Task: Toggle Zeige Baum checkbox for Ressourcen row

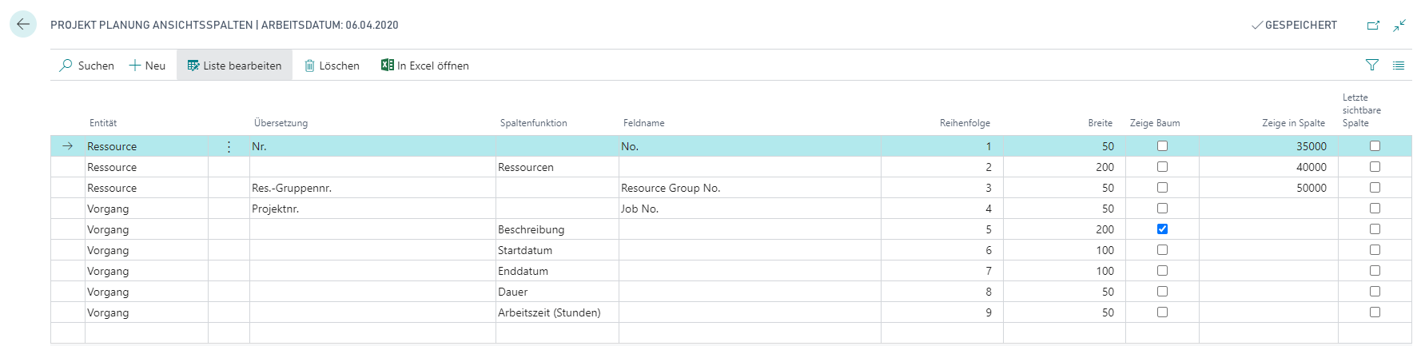Action: pos(1162,167)
